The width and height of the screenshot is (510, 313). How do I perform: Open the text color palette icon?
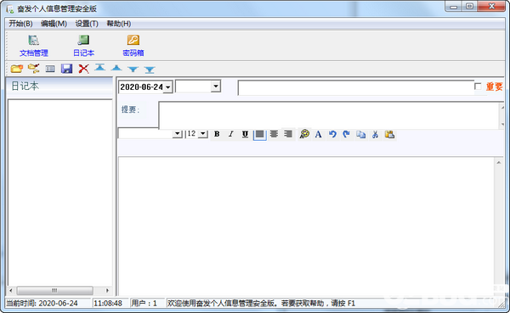304,134
